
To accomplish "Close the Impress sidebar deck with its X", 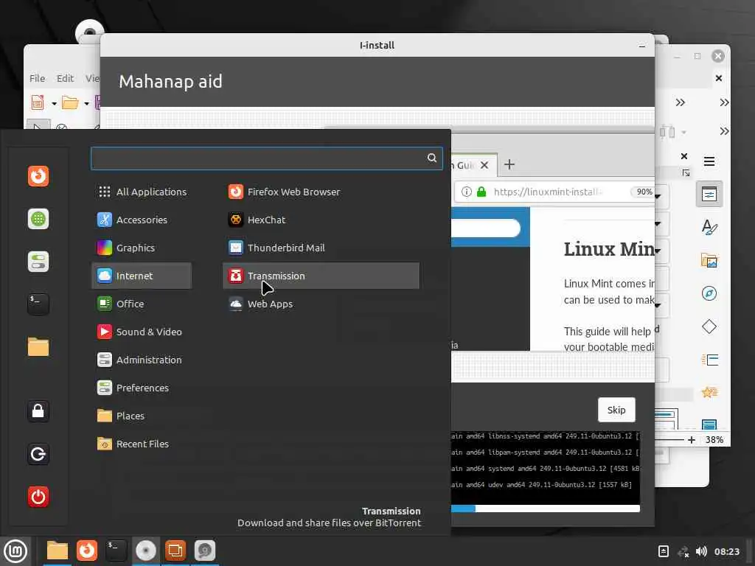I will pos(683,156).
